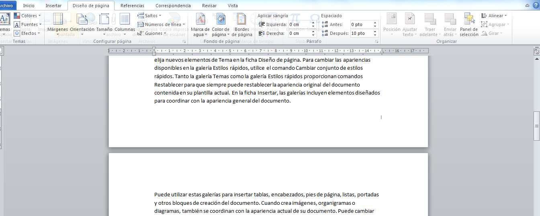Decrease the Derecha indent with down arrow
Image resolution: width=540 pixels, height=216 pixels.
click(x=313, y=35)
